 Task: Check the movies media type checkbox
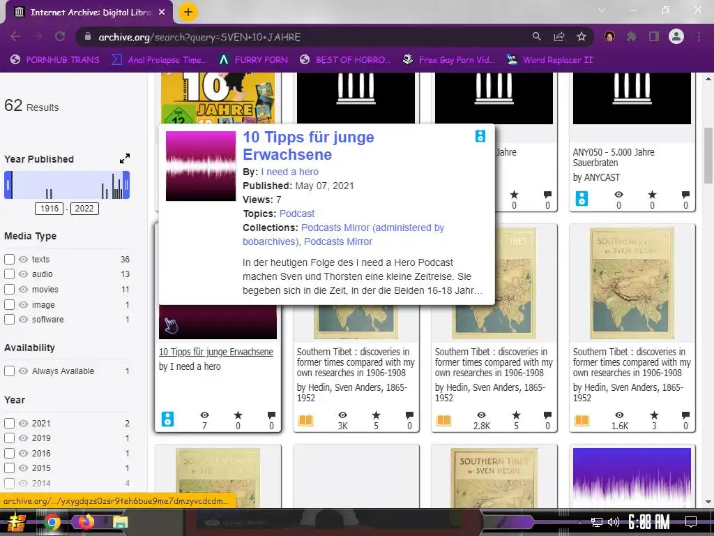click(9, 290)
